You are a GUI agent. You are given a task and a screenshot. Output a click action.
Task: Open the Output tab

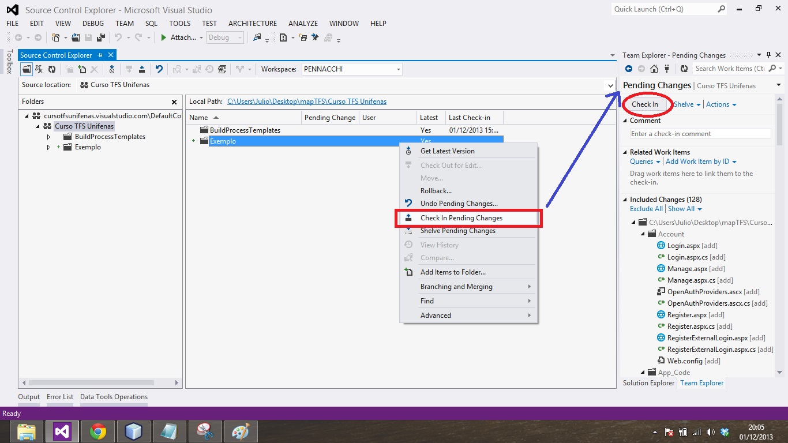click(x=29, y=397)
